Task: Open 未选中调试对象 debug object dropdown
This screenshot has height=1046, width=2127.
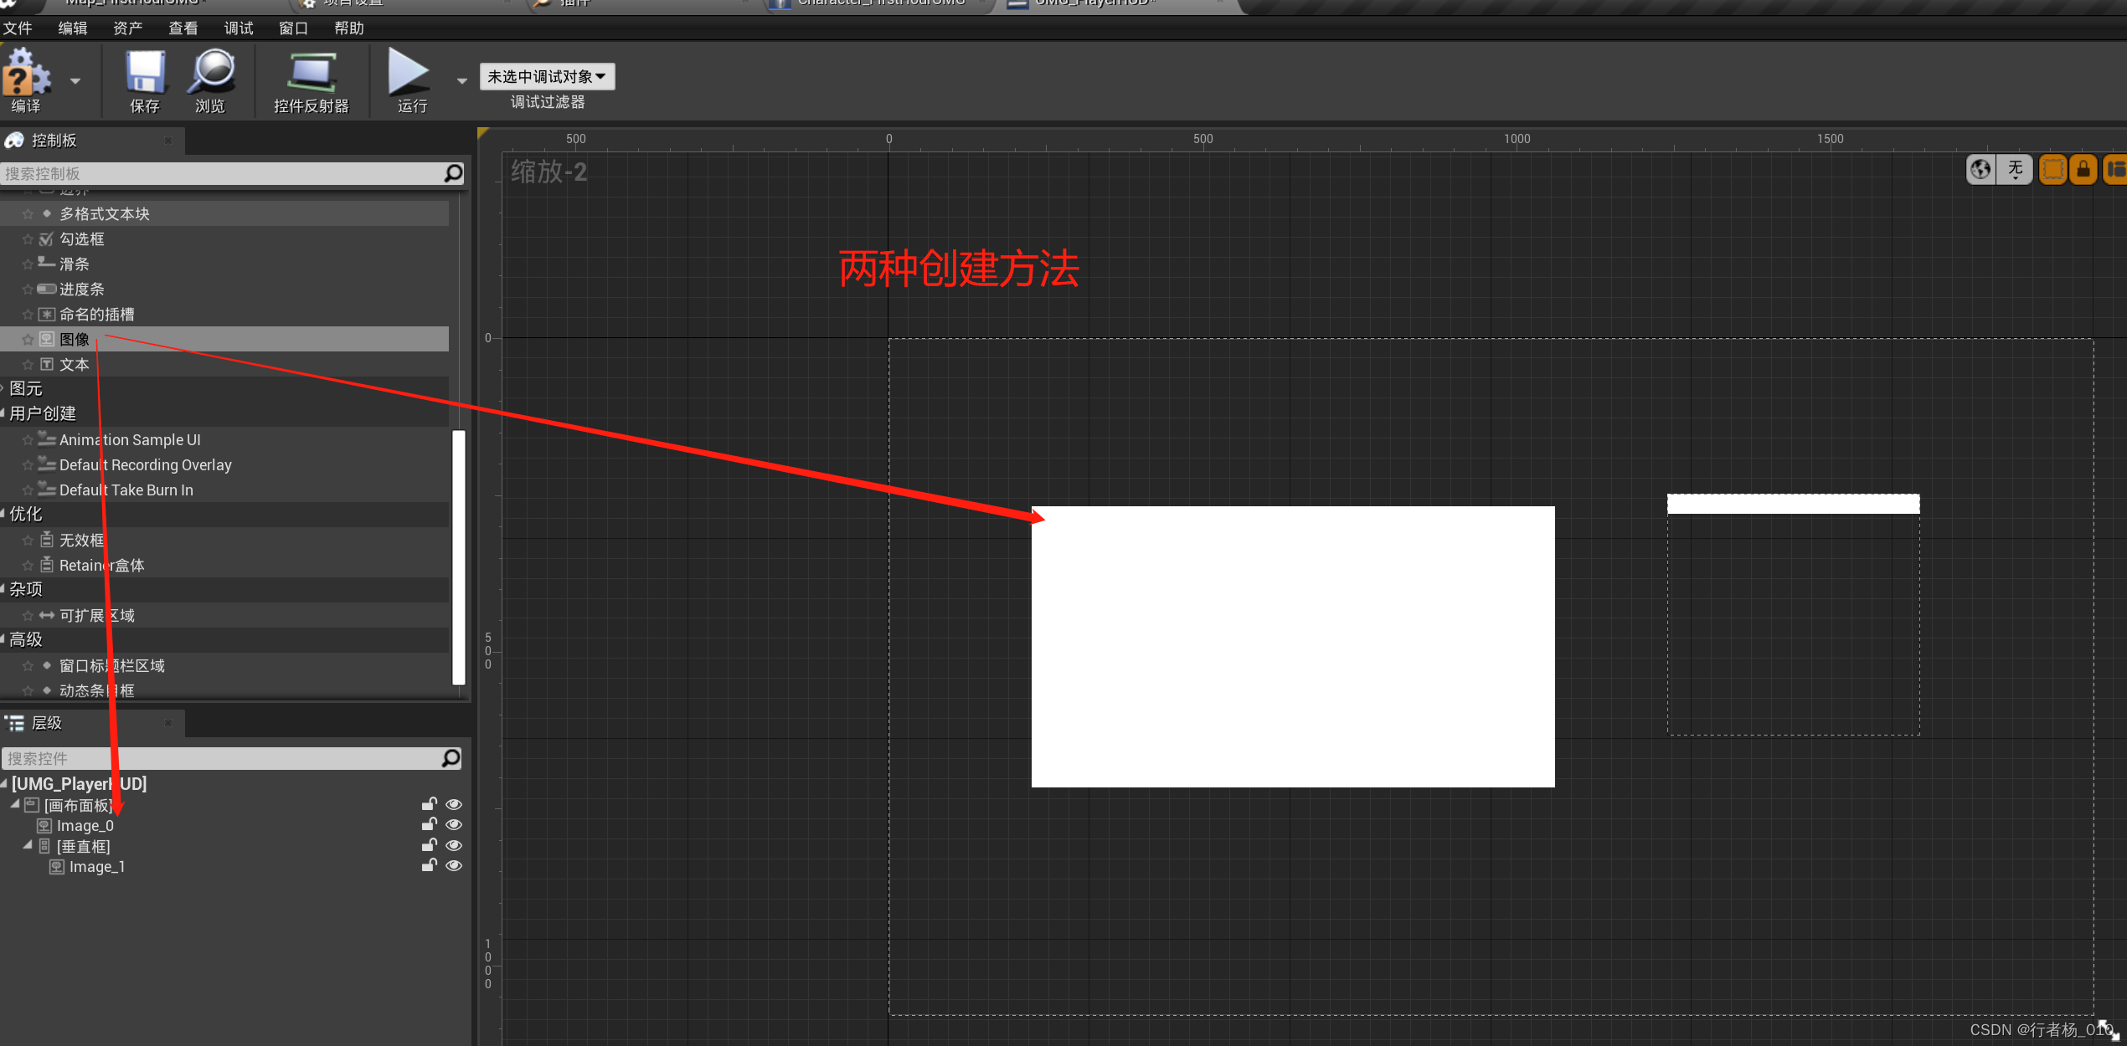Action: tap(547, 77)
